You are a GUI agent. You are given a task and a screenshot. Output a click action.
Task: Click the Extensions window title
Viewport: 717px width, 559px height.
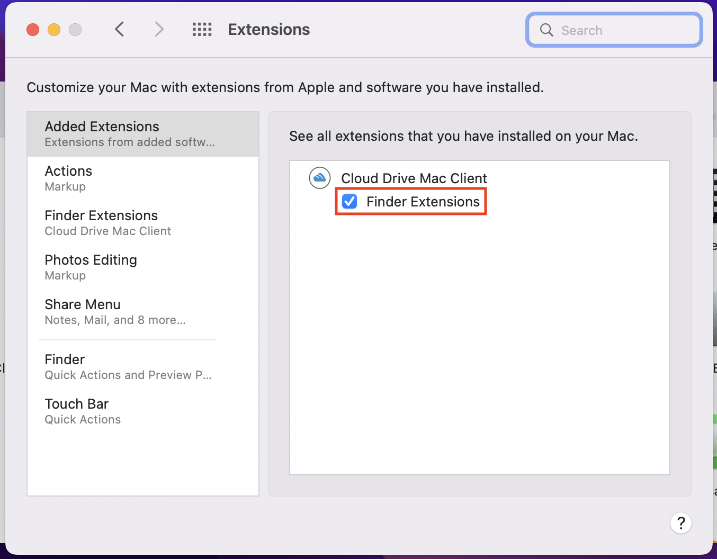click(x=269, y=30)
